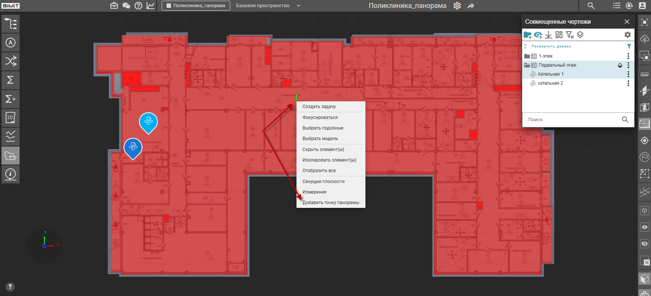This screenshot has height=296, width=651.
Task: Toggle opacity of Подвальный этаж drawing
Action: tap(620, 65)
